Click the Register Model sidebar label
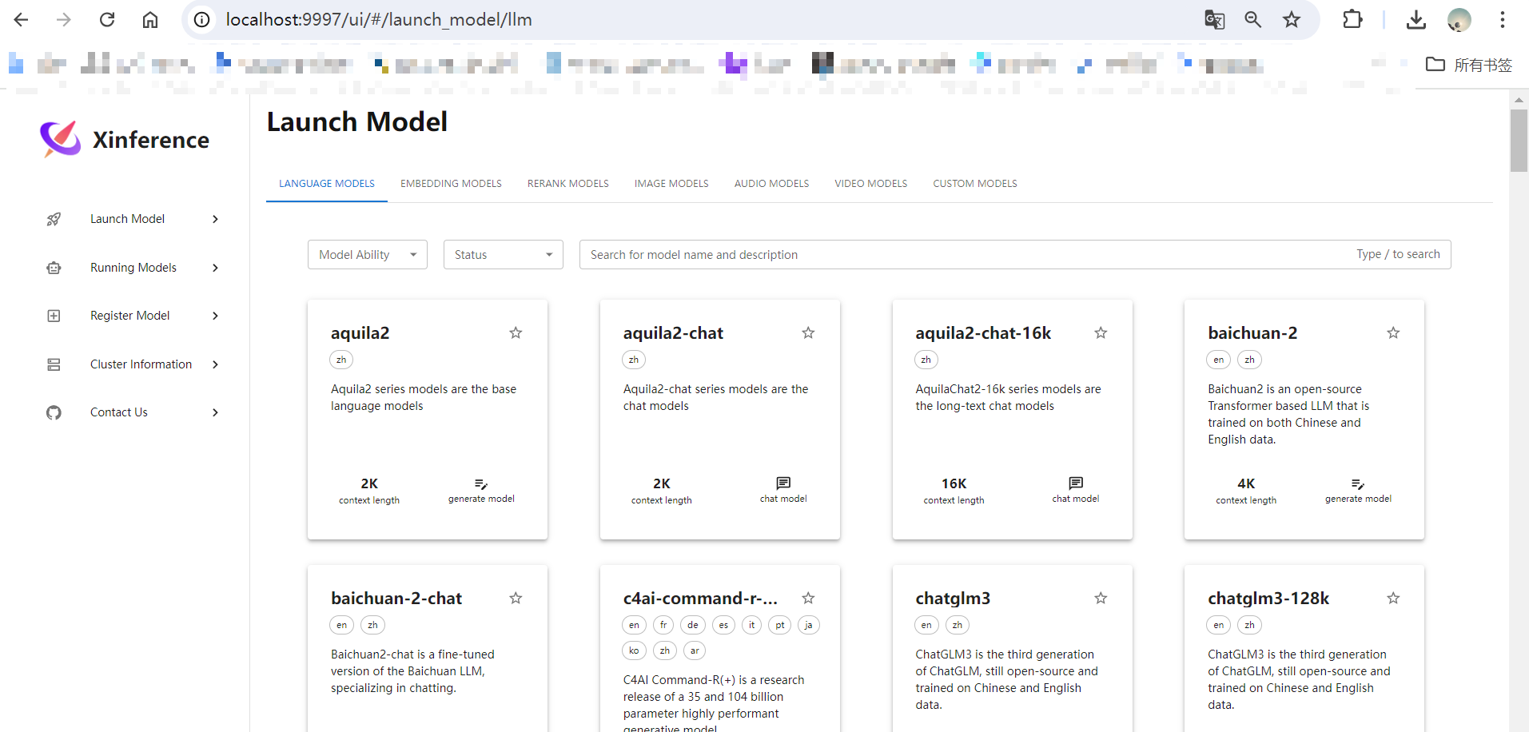1529x732 pixels. [130, 316]
